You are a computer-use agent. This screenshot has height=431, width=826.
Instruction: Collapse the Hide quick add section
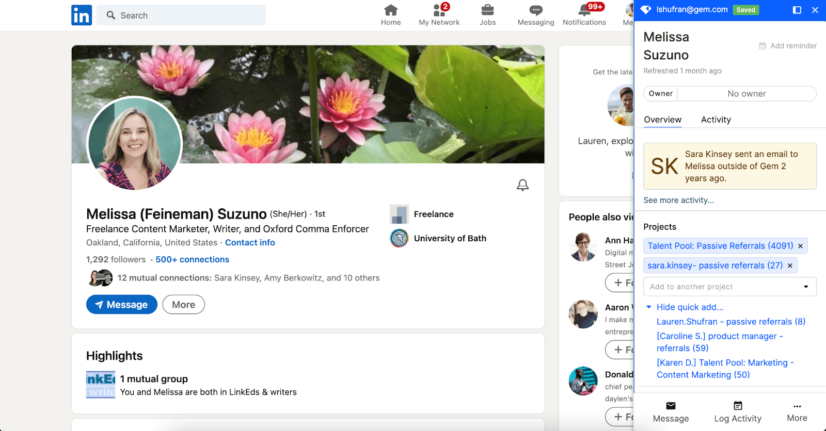(x=685, y=307)
